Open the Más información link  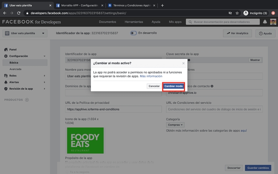(x=151, y=76)
